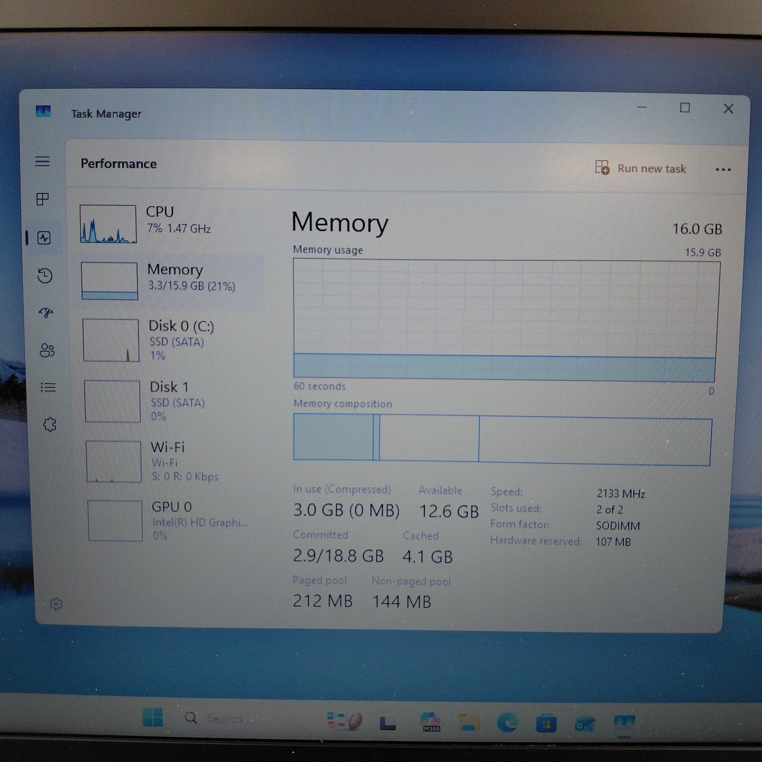
Task: Click the Memory usage graph
Action: point(505,320)
